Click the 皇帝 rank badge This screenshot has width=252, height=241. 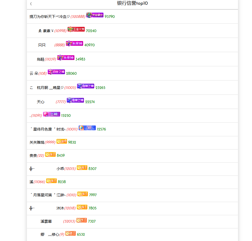62,141
